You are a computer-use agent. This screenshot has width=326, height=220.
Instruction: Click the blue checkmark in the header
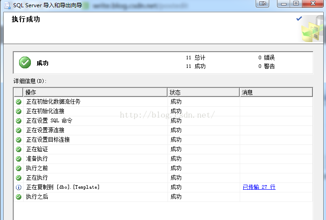tap(299, 19)
